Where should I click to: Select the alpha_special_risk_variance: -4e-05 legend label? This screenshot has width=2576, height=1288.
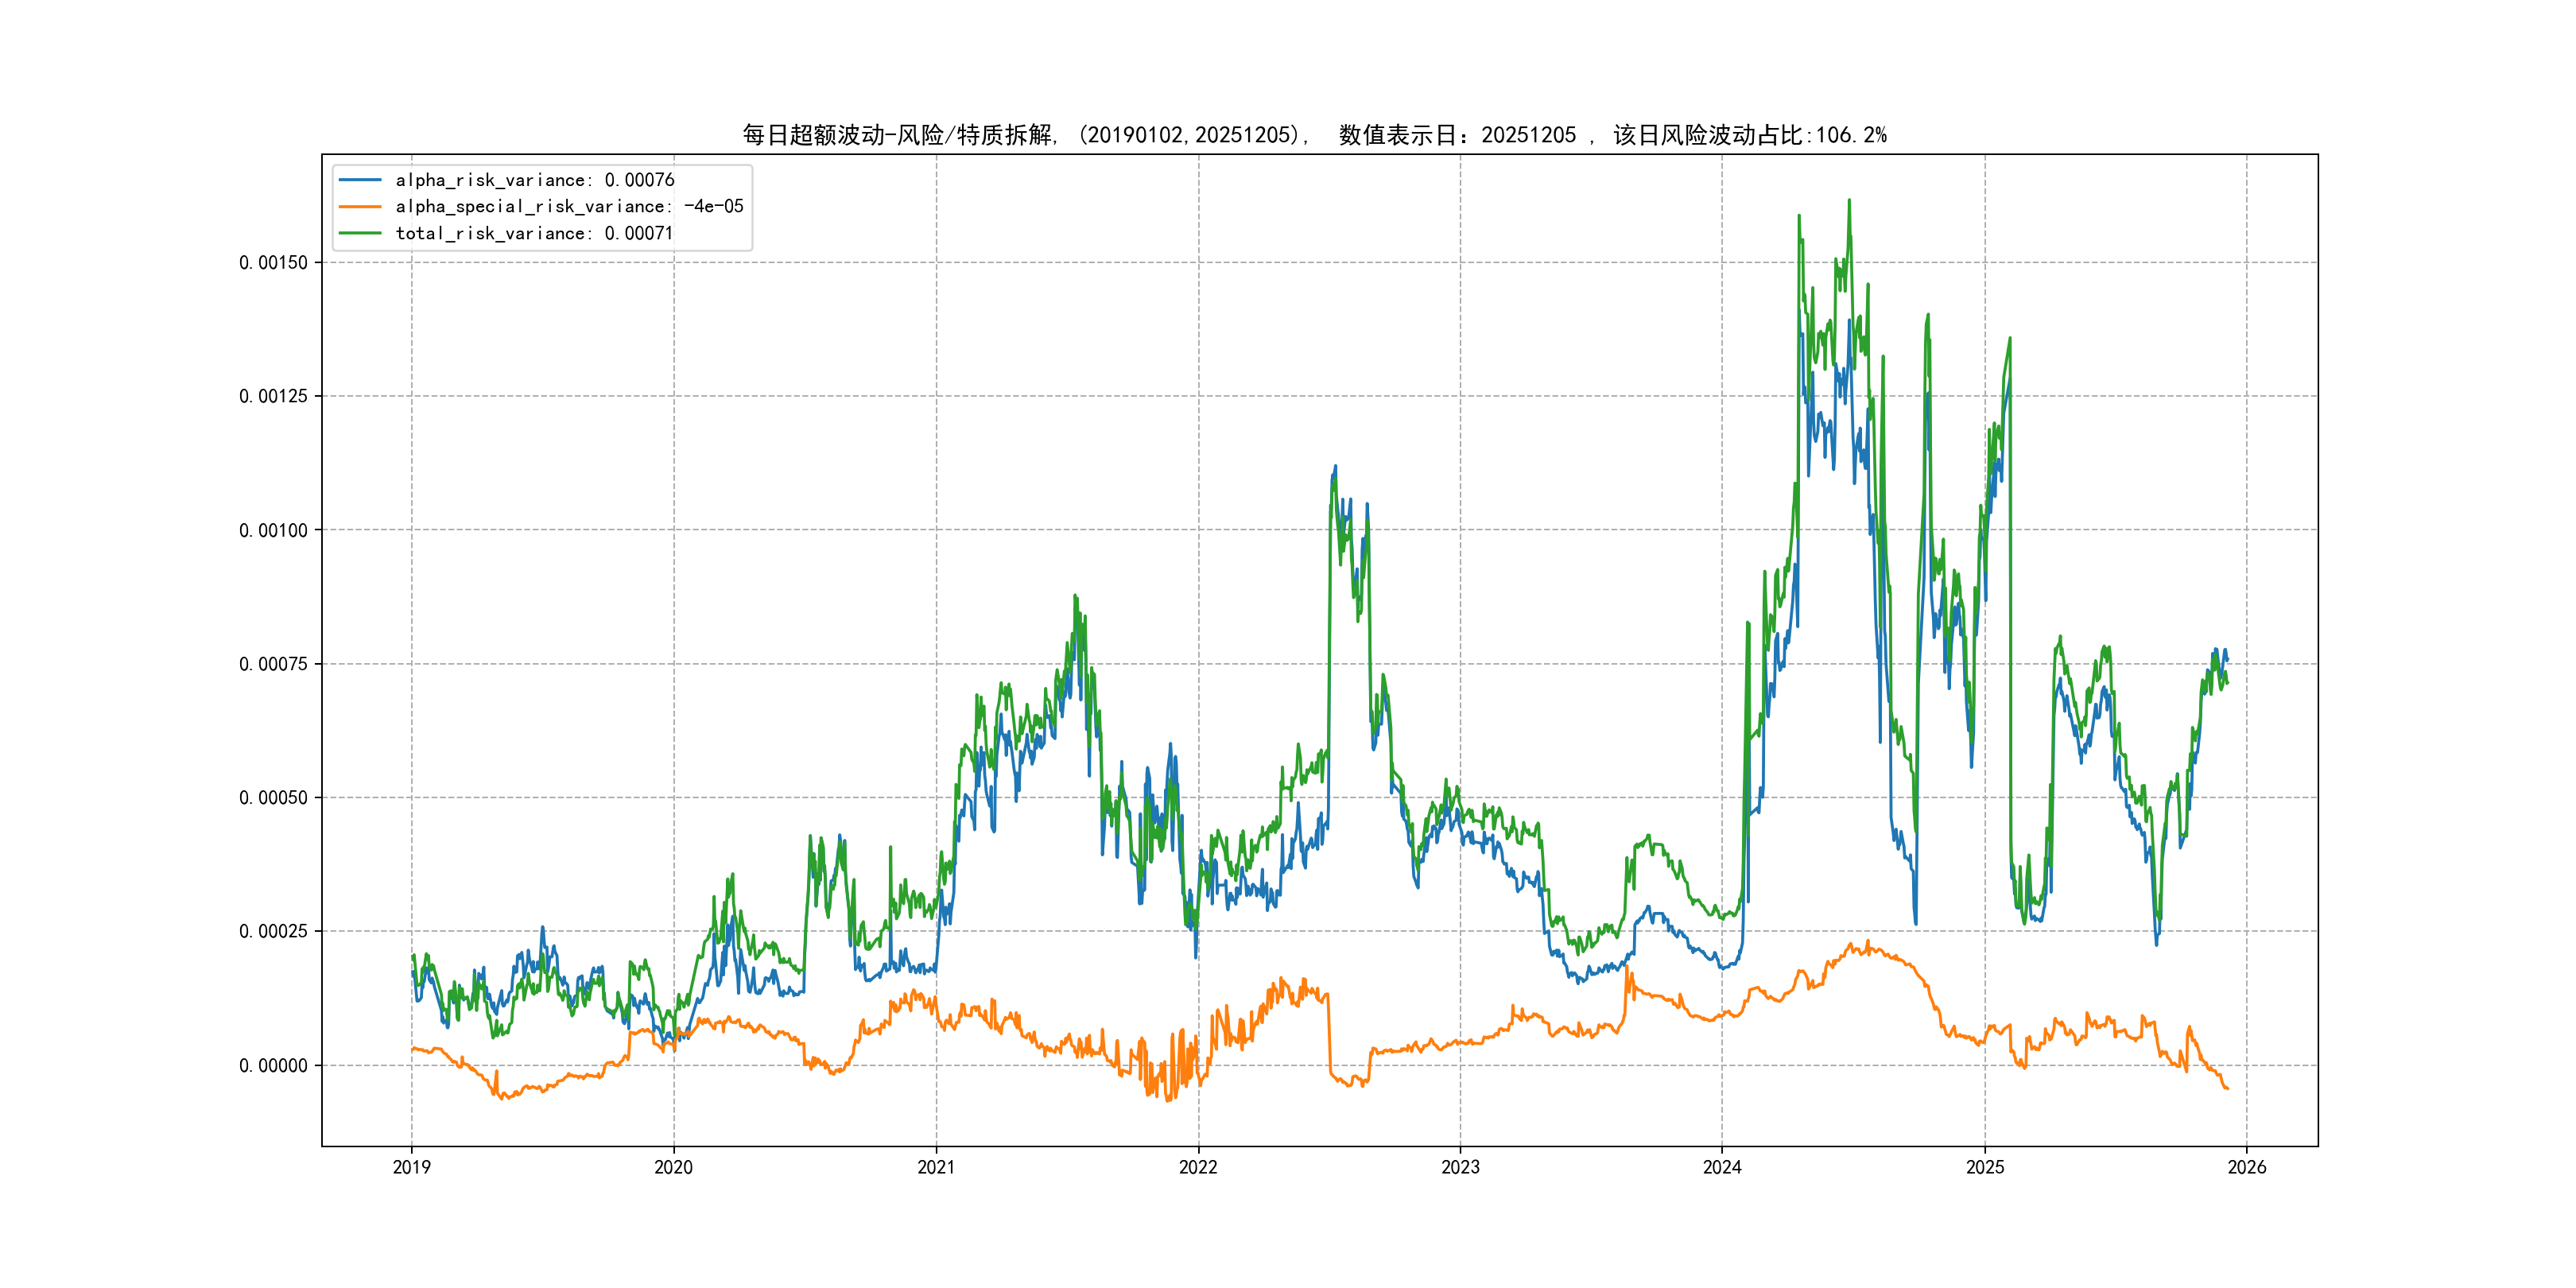click(569, 207)
